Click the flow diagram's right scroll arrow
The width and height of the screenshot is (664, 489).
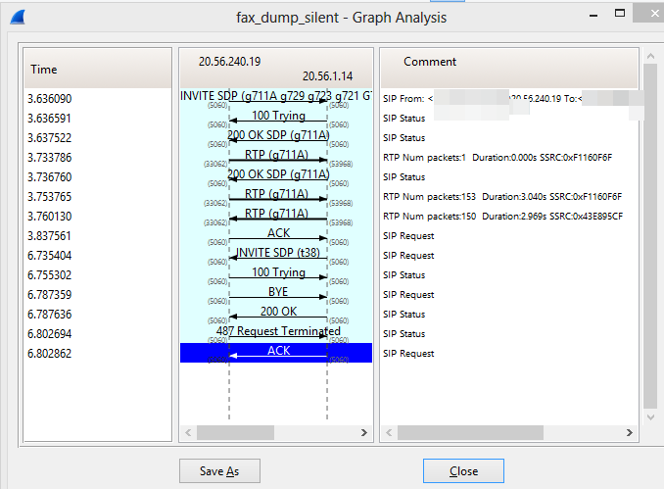point(363,432)
